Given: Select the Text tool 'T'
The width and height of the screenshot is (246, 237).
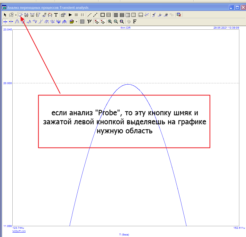Looking at the screenshot, I should click(x=56, y=15).
